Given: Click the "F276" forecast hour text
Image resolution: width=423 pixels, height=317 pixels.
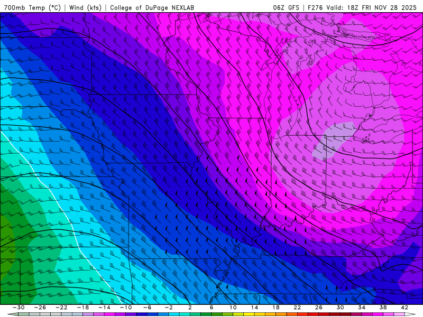Looking at the screenshot, I should 315,7.
